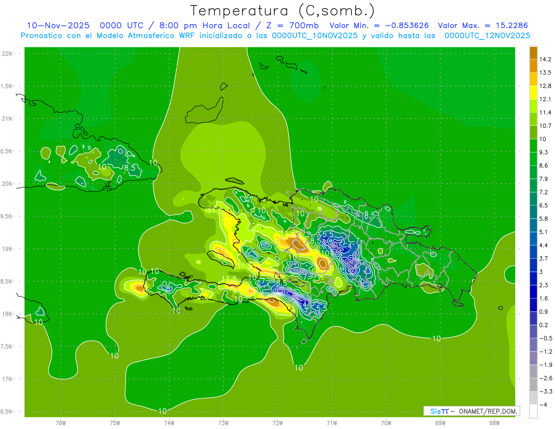
Task: Click the '68W' longitude axis label
Action: (x=494, y=422)
